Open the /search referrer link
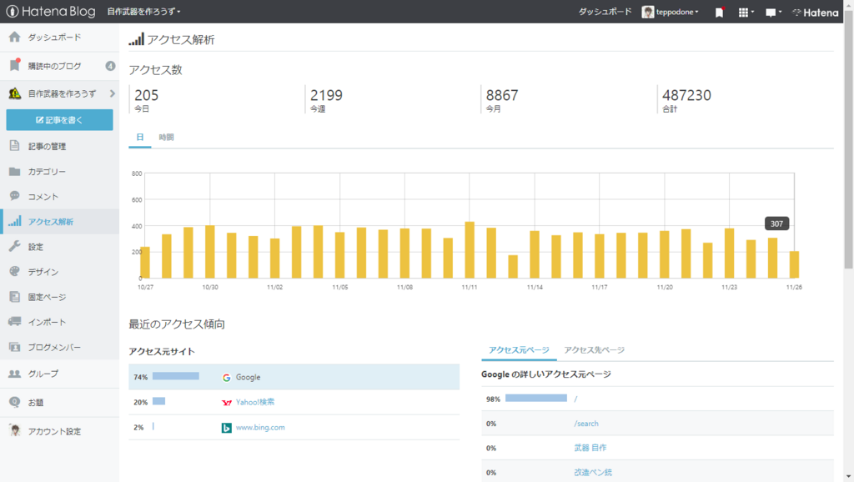This screenshot has height=482, width=854. point(586,423)
